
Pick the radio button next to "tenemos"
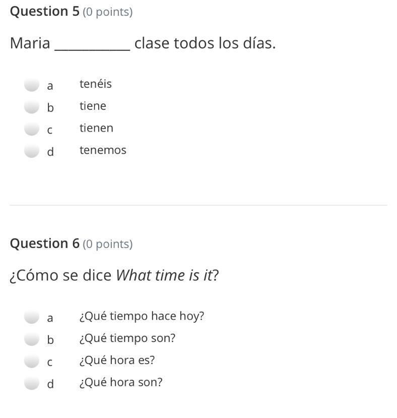pyautogui.click(x=32, y=150)
